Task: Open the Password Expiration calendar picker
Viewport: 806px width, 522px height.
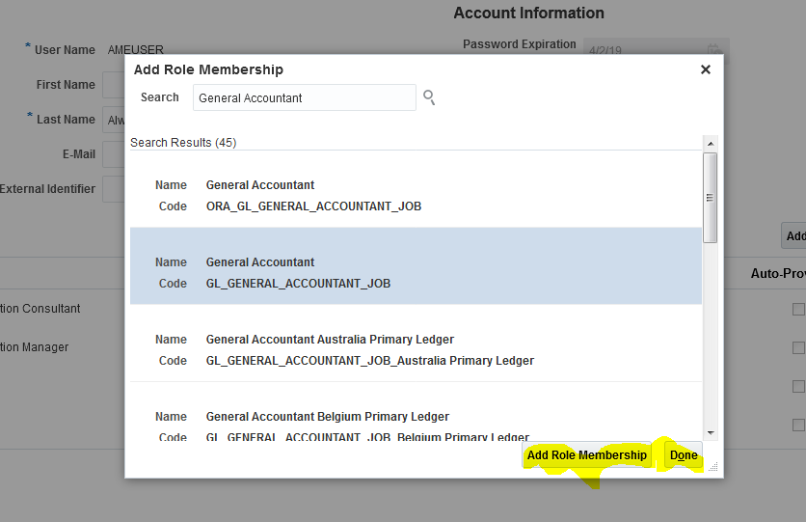Action: pyautogui.click(x=714, y=50)
